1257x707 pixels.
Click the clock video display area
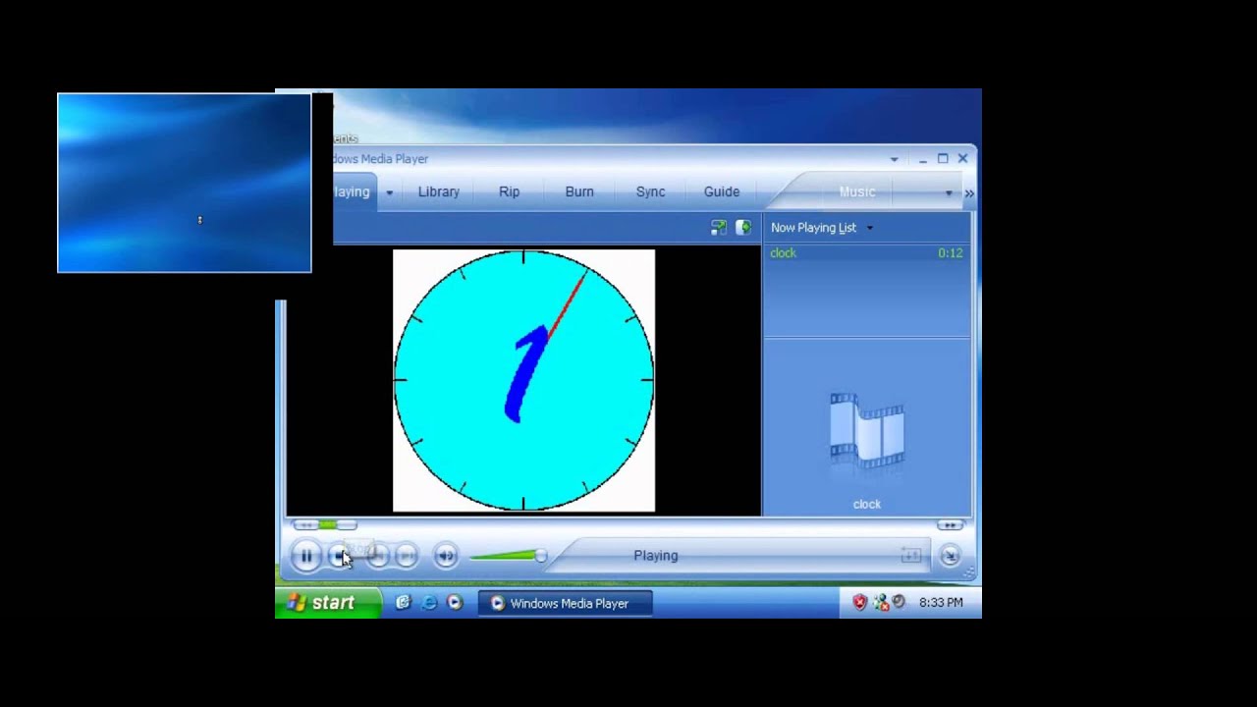pos(523,381)
